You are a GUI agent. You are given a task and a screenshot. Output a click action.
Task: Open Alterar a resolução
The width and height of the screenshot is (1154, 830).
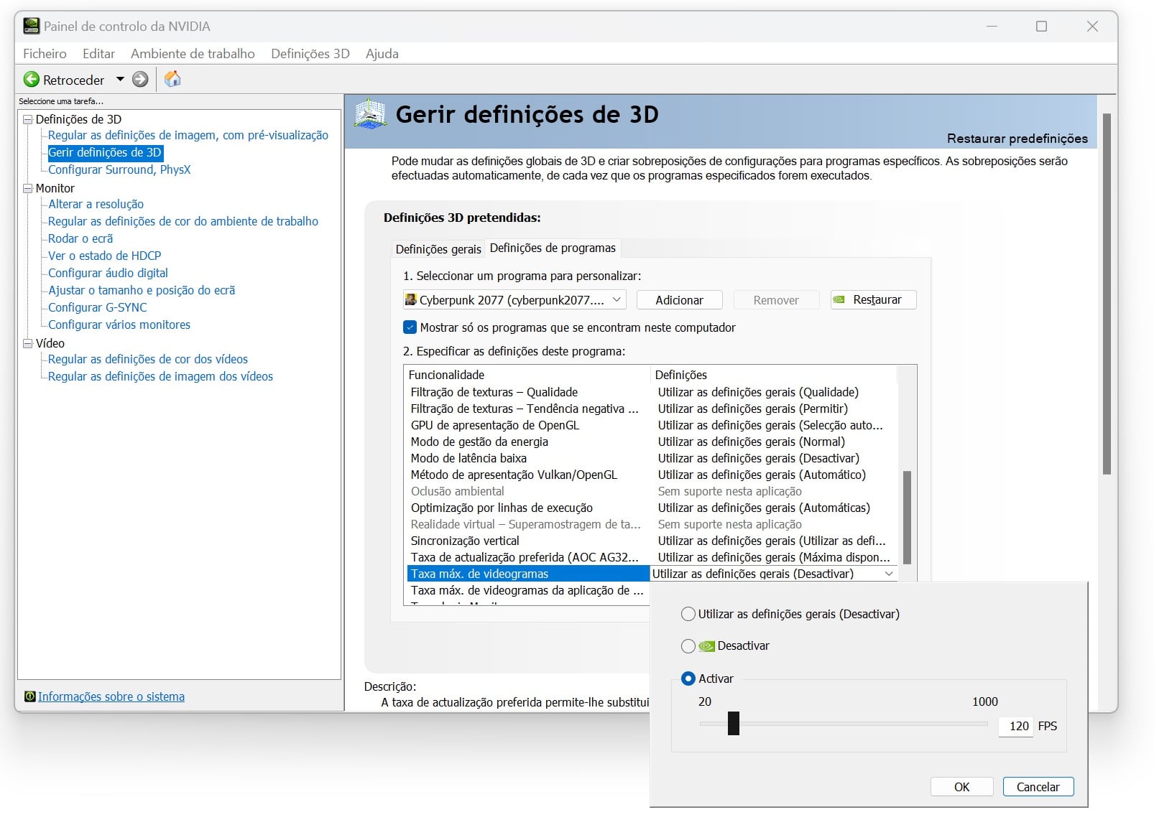click(x=96, y=204)
